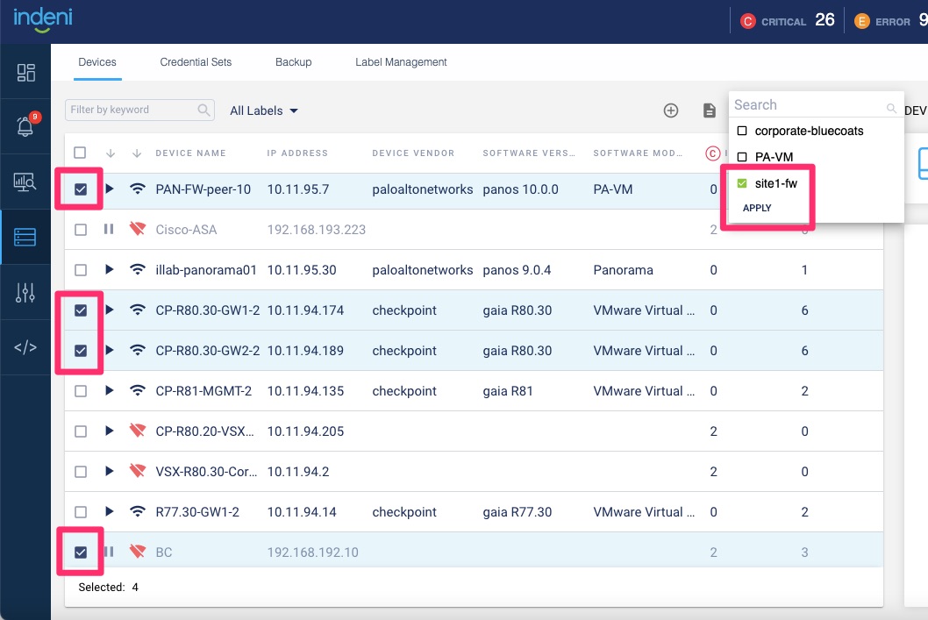Click the Critical 26 alerts counter
The width and height of the screenshot is (928, 620).
788,20
